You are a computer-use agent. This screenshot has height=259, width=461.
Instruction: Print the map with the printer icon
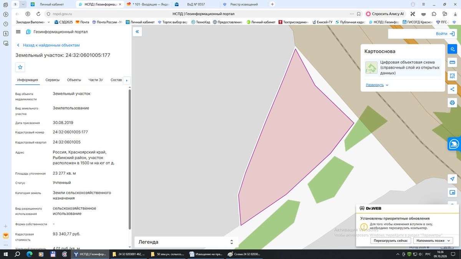coord(452,103)
